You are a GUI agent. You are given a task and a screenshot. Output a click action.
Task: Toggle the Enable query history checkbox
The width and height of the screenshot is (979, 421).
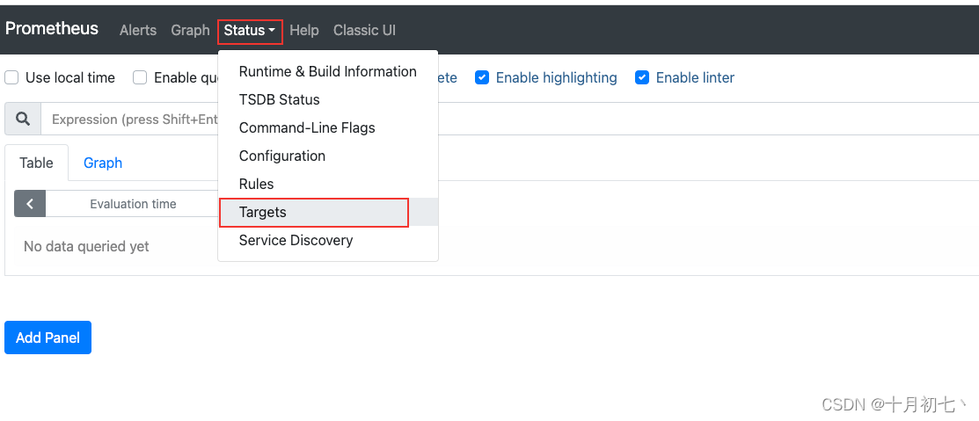[x=140, y=78]
